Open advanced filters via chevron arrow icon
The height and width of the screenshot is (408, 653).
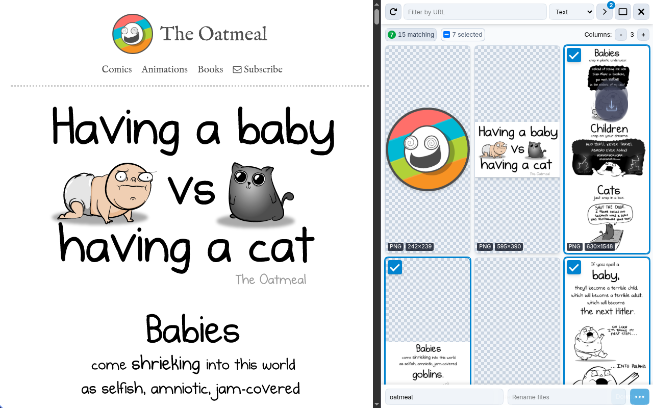605,12
